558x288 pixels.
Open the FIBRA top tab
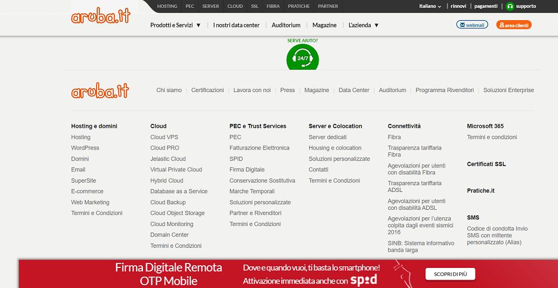273,6
